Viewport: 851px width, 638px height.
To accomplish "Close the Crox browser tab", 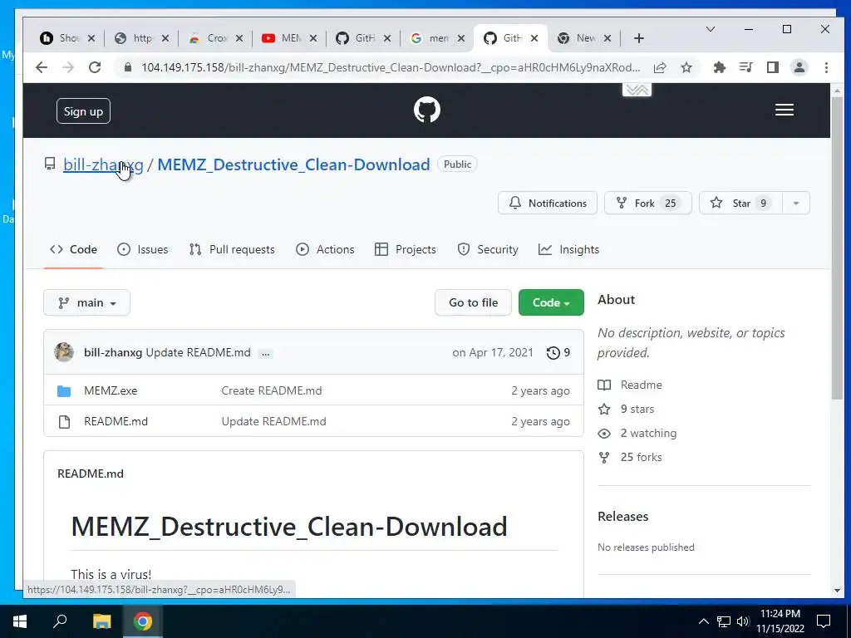I will (x=239, y=38).
